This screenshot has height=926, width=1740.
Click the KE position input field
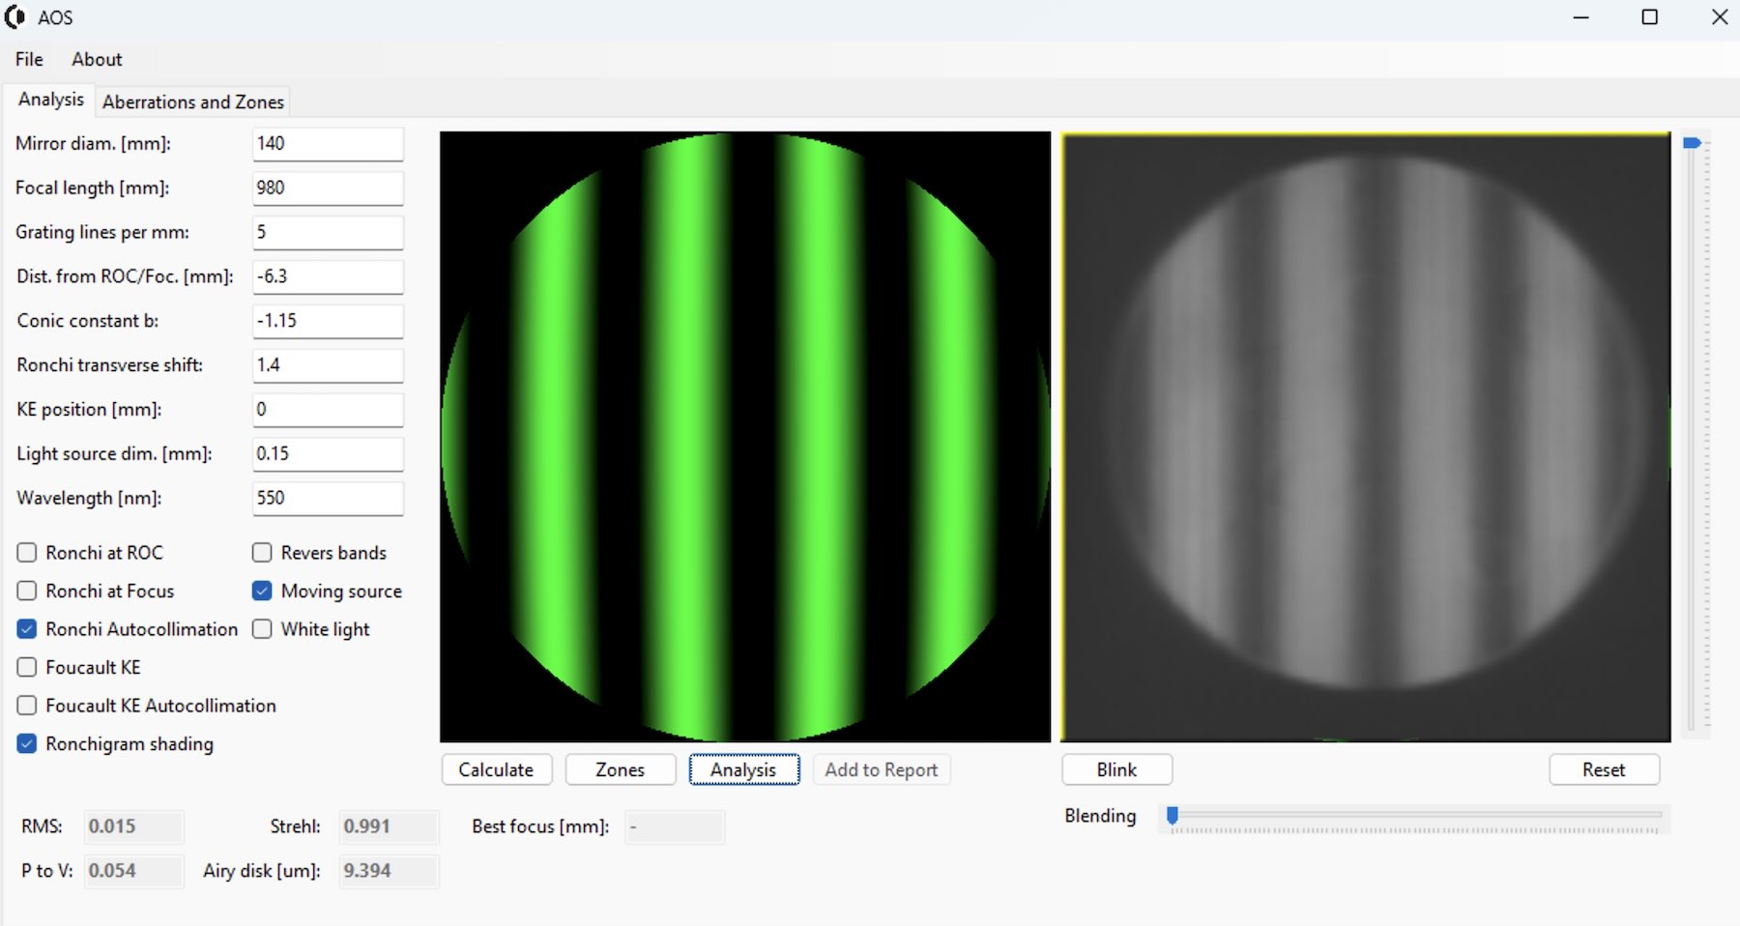pyautogui.click(x=328, y=410)
